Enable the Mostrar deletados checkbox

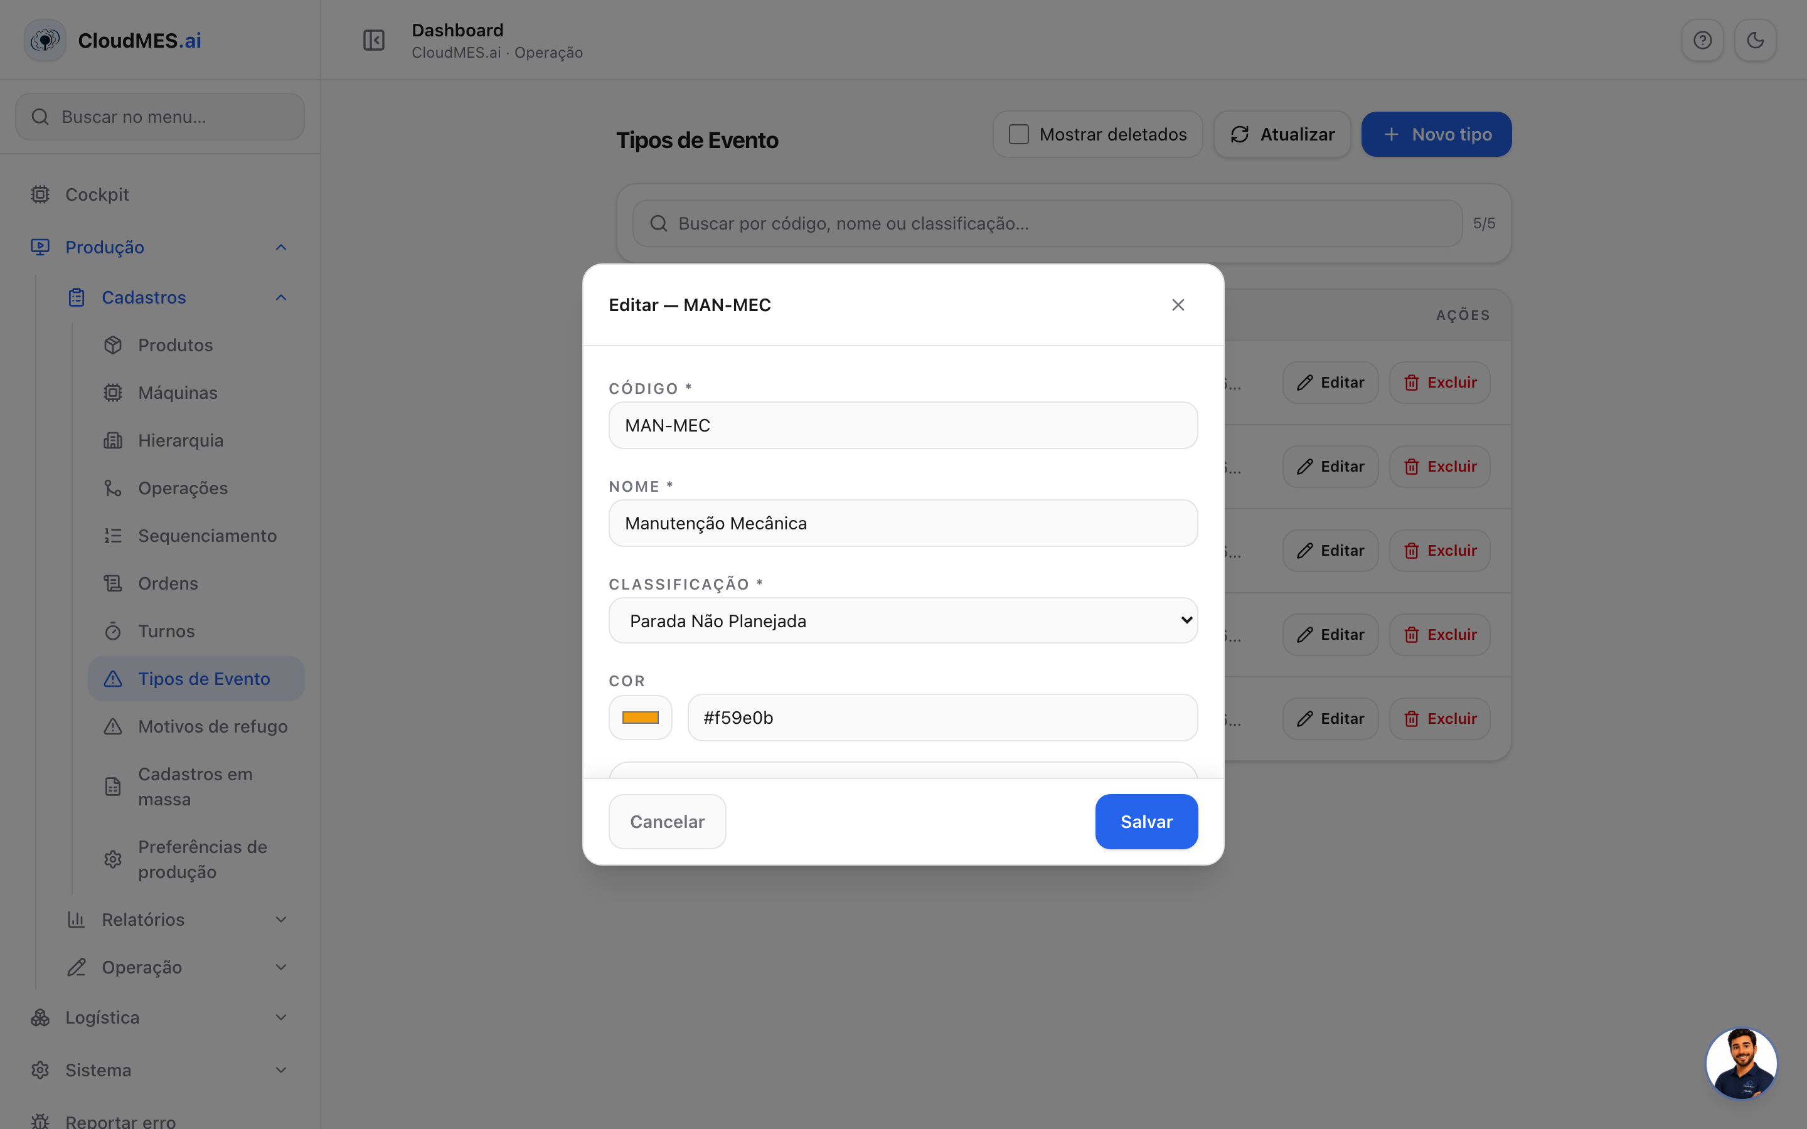(1018, 134)
